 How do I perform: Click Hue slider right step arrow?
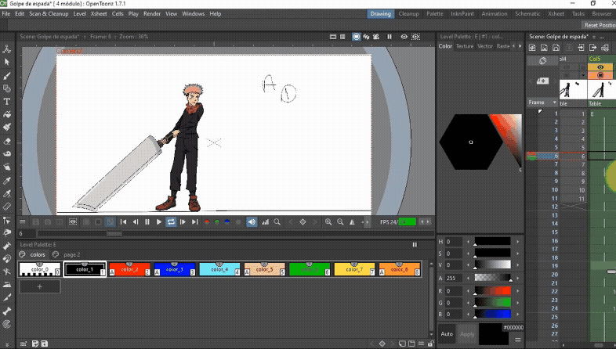click(518, 242)
